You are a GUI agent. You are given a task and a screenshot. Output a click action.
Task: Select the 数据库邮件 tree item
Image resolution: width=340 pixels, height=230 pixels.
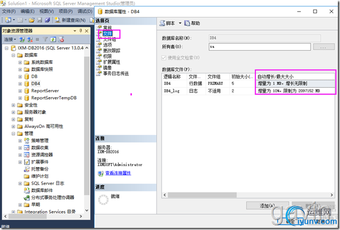42,190
